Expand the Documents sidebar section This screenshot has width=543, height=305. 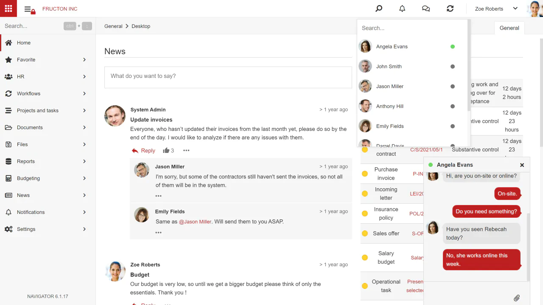[x=30, y=127]
